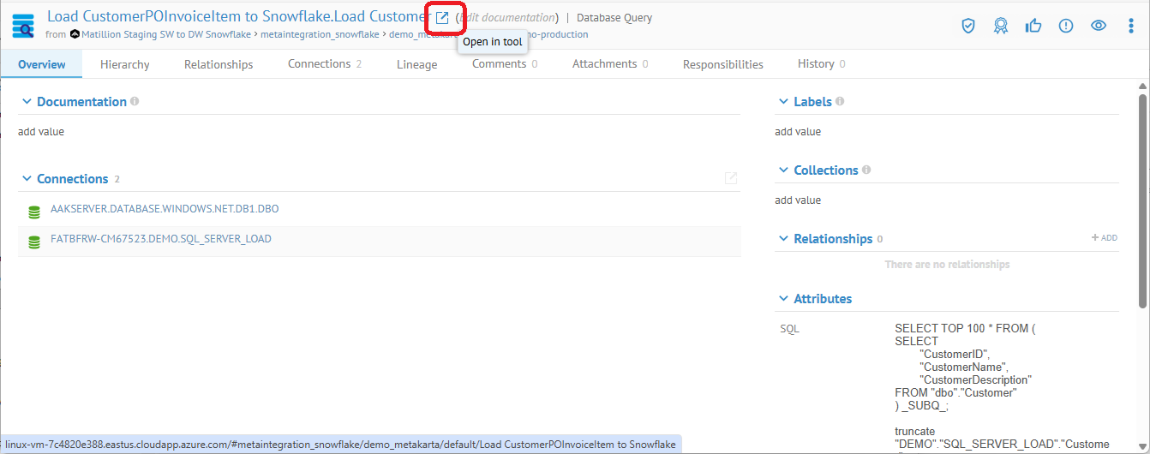Click the exclamation warning icon
Image resolution: width=1150 pixels, height=454 pixels.
pos(1066,26)
